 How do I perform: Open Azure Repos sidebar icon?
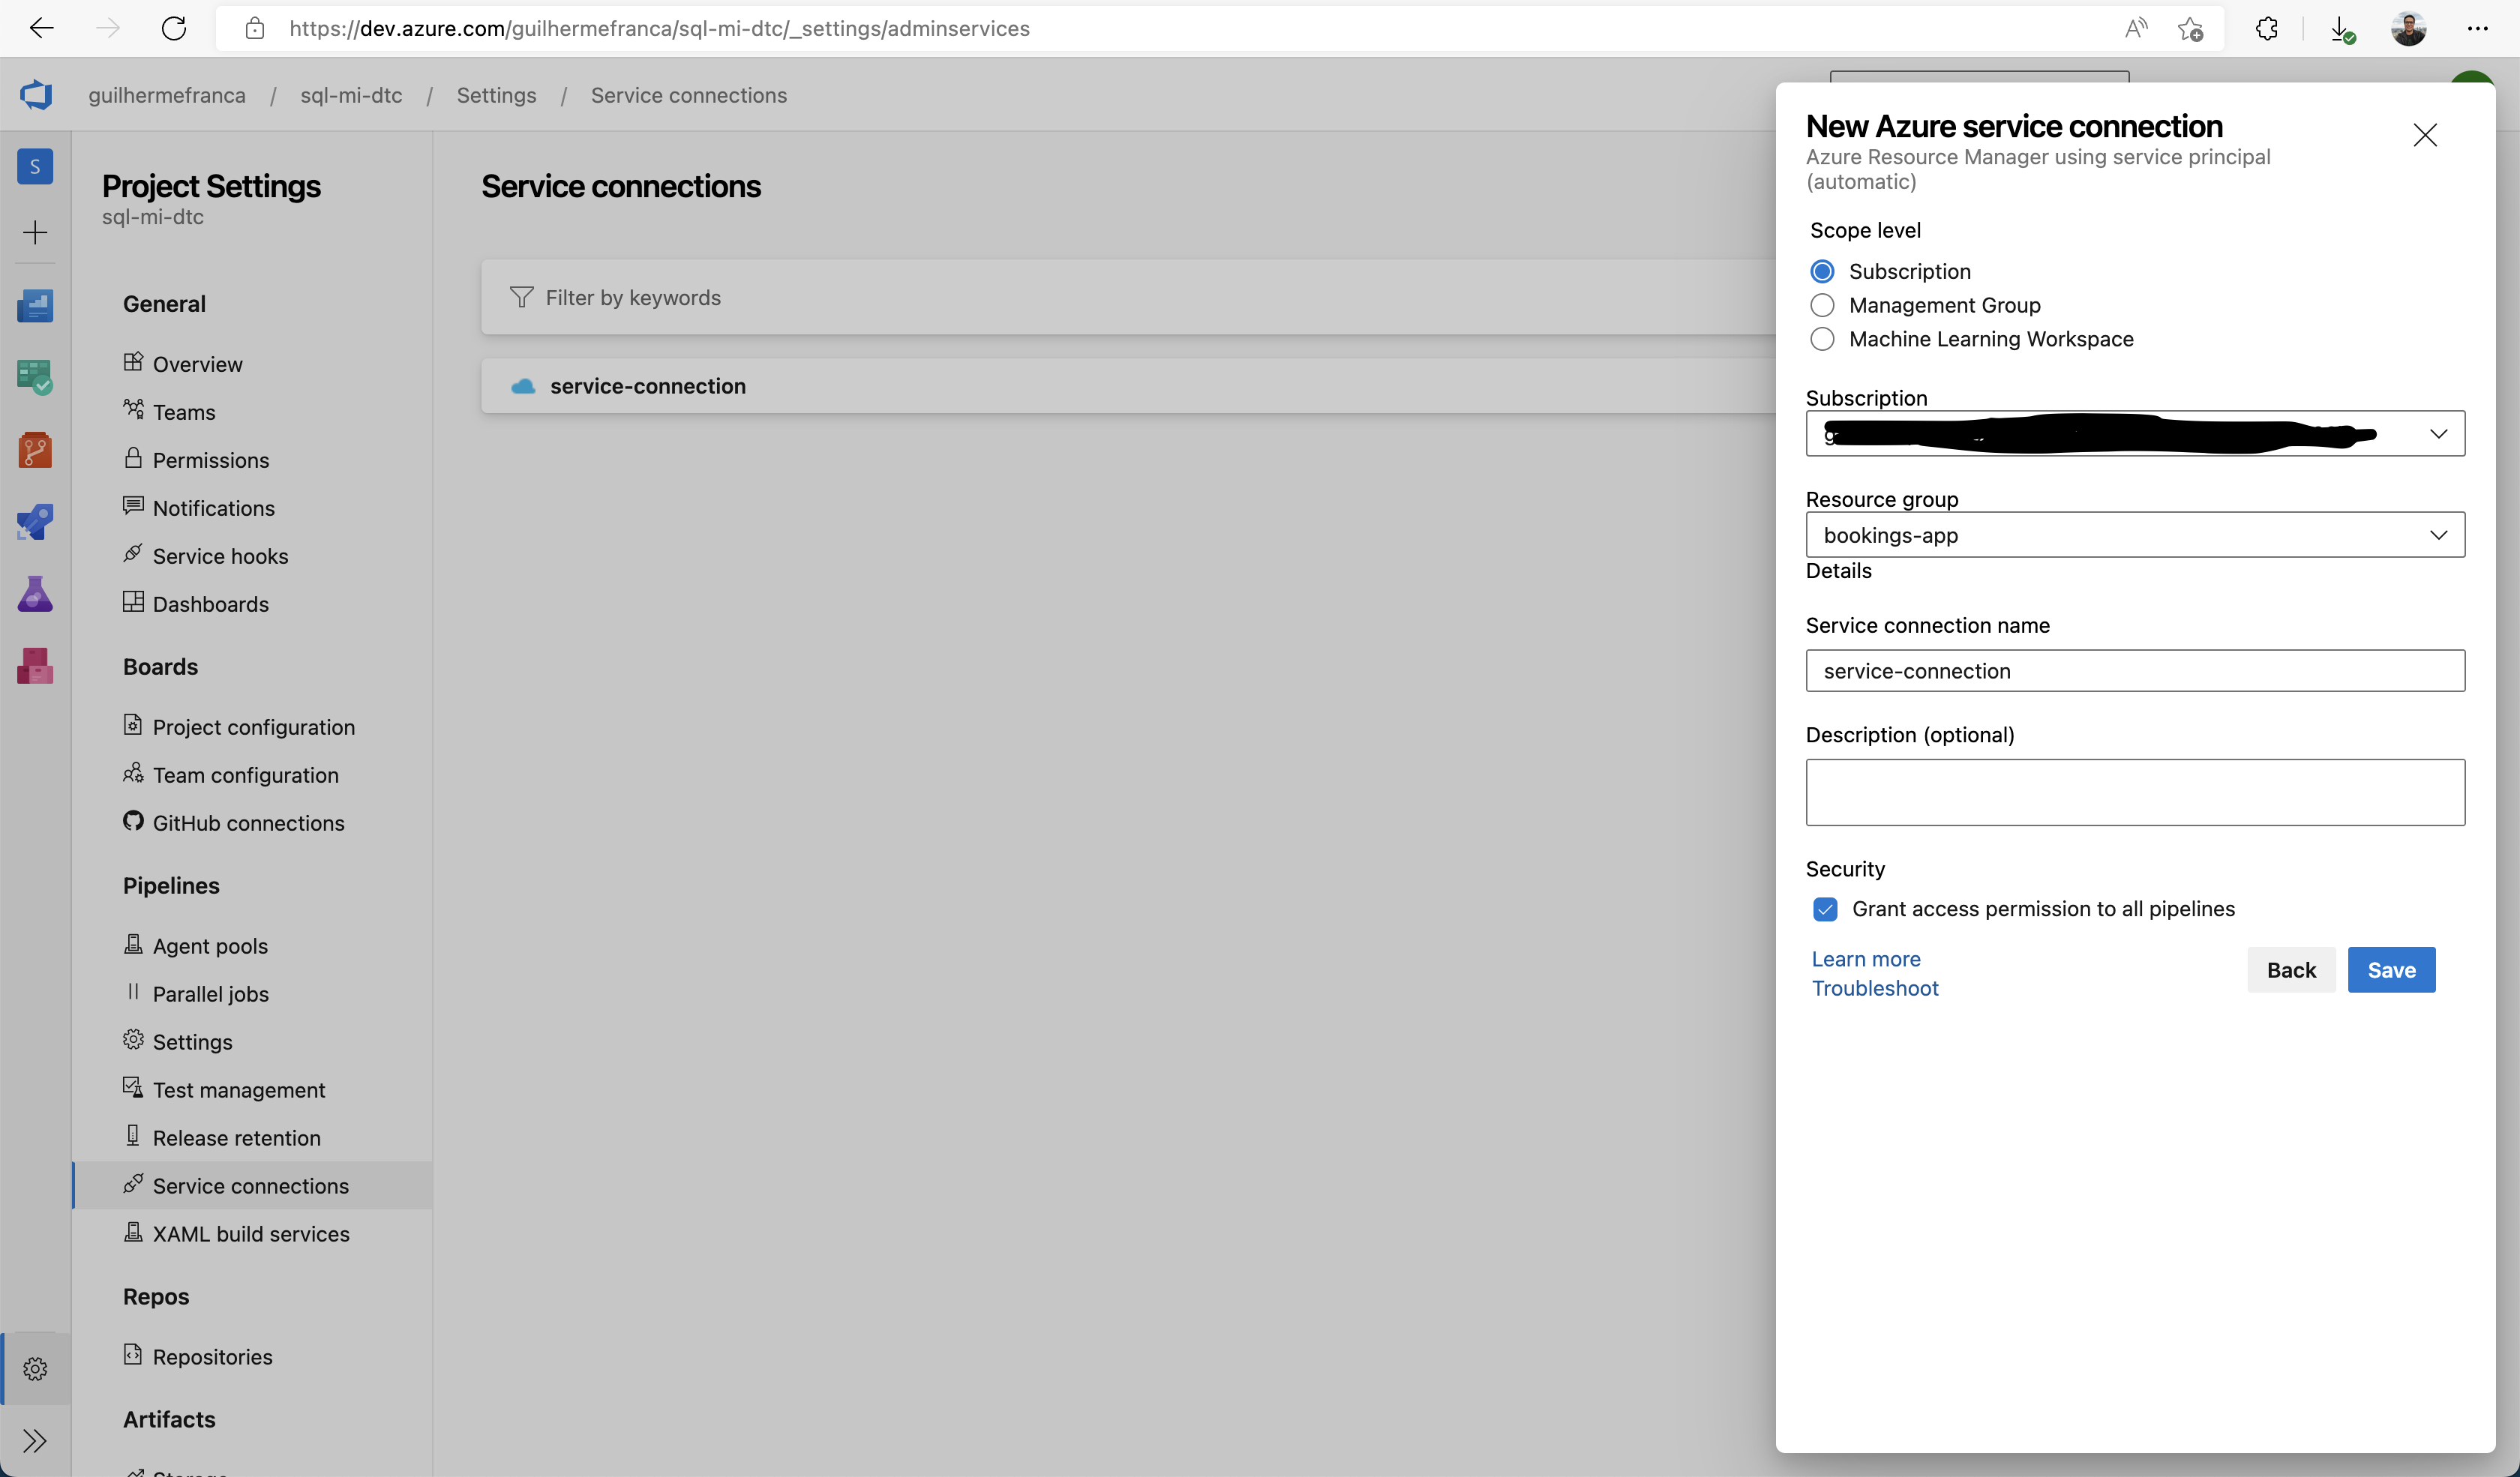click(x=35, y=450)
